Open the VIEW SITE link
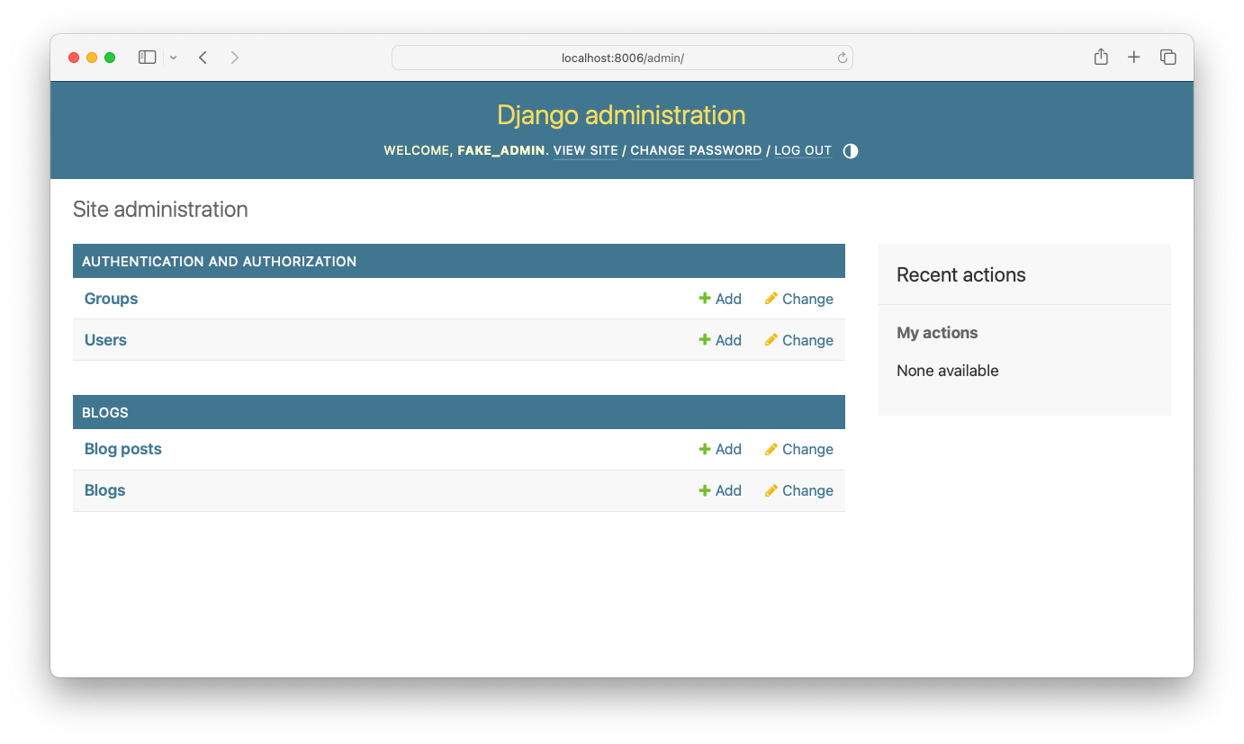Screen dimensions: 1244x744 click(585, 150)
